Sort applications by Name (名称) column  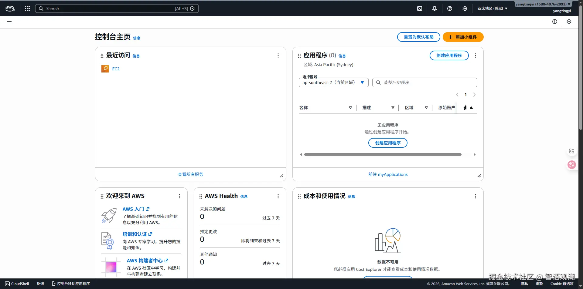tap(350, 108)
